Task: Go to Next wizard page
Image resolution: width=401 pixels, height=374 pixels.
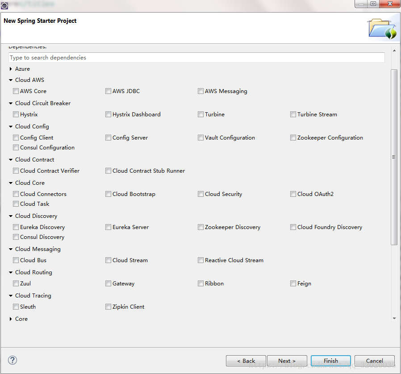Action: coord(287,361)
